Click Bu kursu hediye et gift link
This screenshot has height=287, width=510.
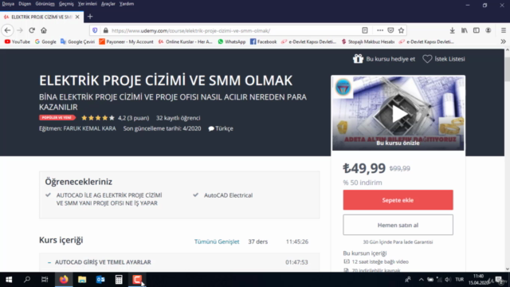click(384, 59)
